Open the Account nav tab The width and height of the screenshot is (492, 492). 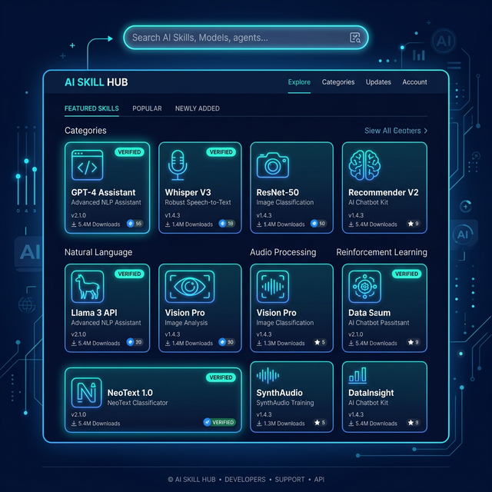tap(414, 82)
